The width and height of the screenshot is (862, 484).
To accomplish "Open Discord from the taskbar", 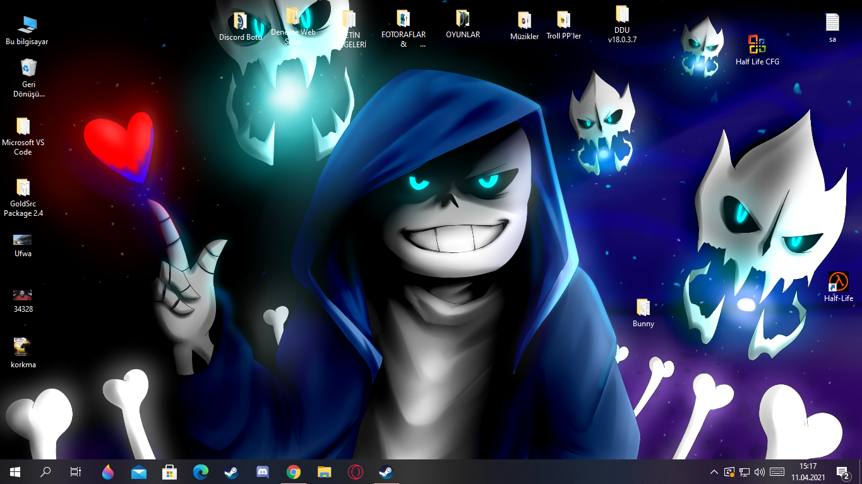I will click(263, 471).
